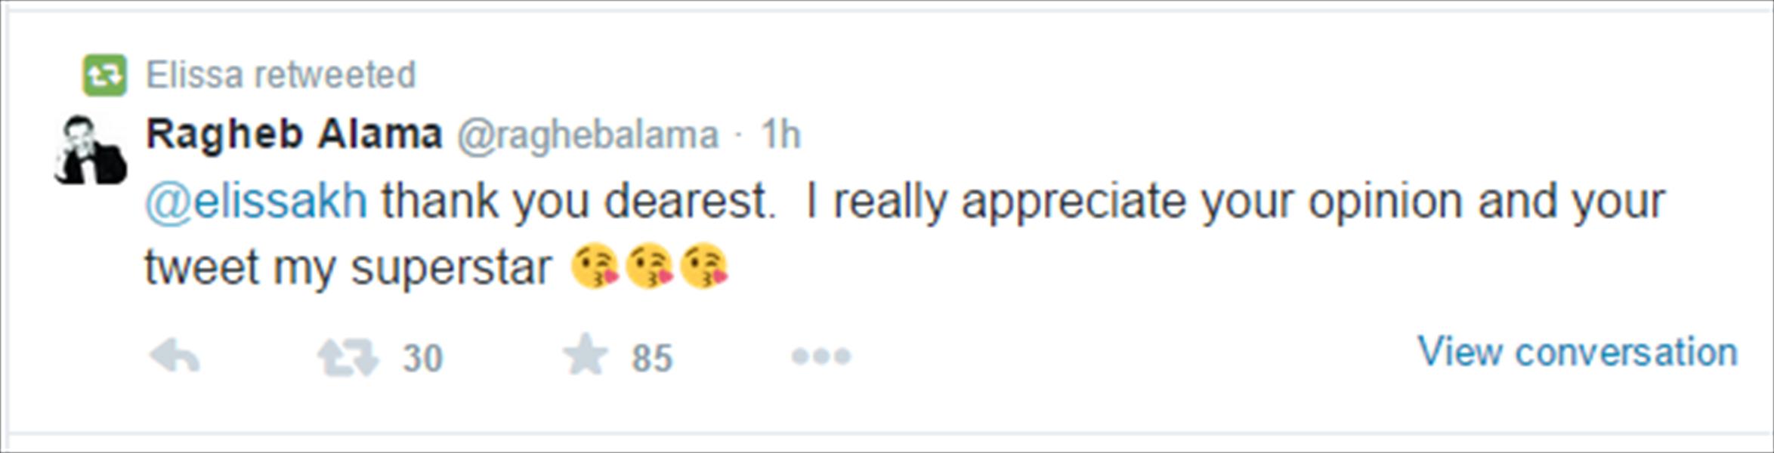Show the 85 favorites count
1774x453 pixels.
click(x=652, y=358)
